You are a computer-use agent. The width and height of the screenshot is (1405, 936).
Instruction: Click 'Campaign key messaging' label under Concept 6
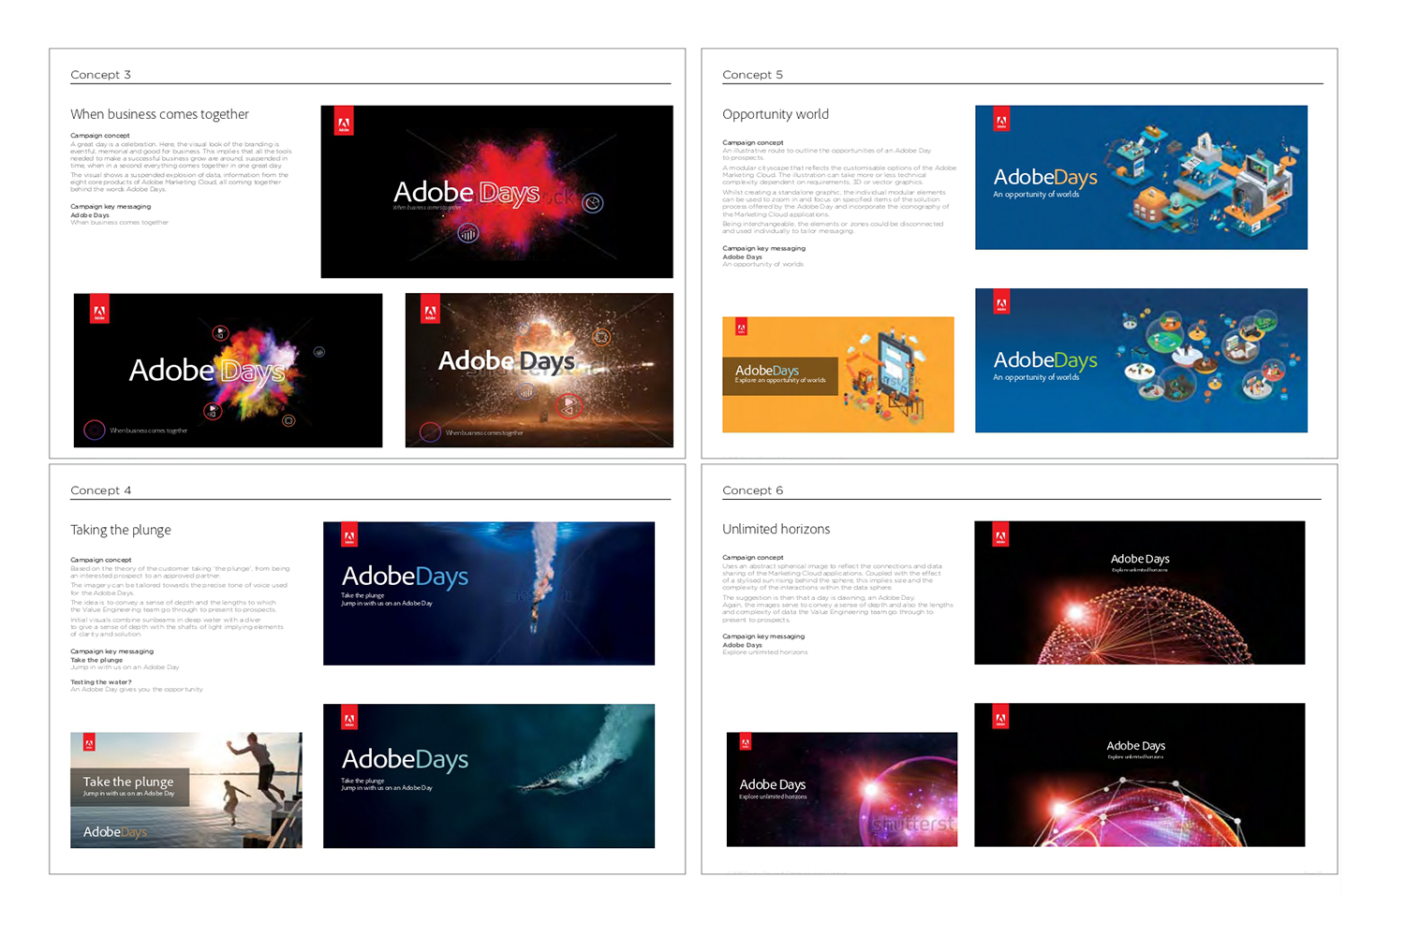[763, 636]
